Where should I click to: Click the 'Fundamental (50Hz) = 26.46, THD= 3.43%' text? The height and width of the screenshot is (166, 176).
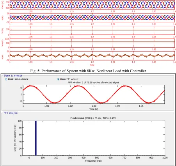(93, 118)
